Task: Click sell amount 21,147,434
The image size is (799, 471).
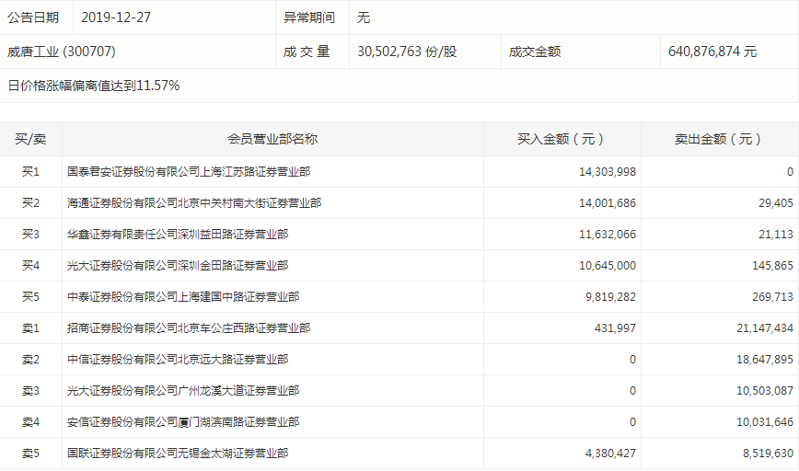Action: pos(765,328)
